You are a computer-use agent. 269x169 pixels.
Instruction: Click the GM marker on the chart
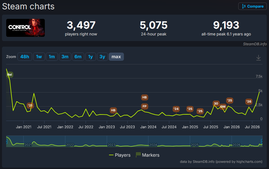(223, 107)
